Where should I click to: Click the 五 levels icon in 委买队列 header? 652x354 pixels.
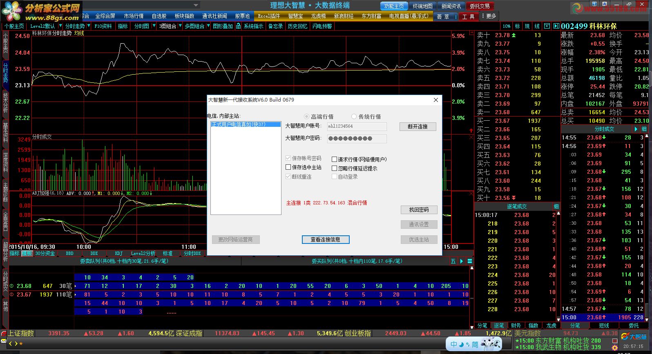point(453,261)
